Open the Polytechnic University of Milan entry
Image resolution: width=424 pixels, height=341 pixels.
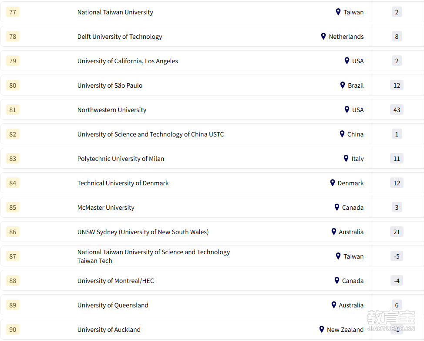coord(121,159)
